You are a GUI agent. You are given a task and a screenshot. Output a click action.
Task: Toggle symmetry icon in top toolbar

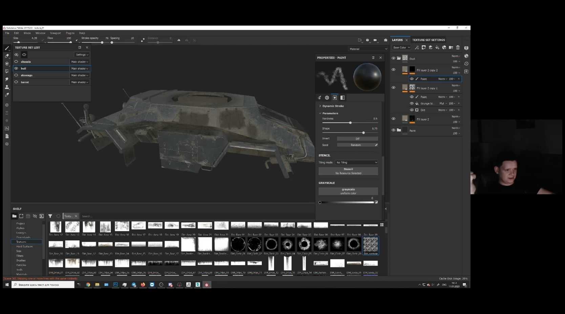[179, 40]
